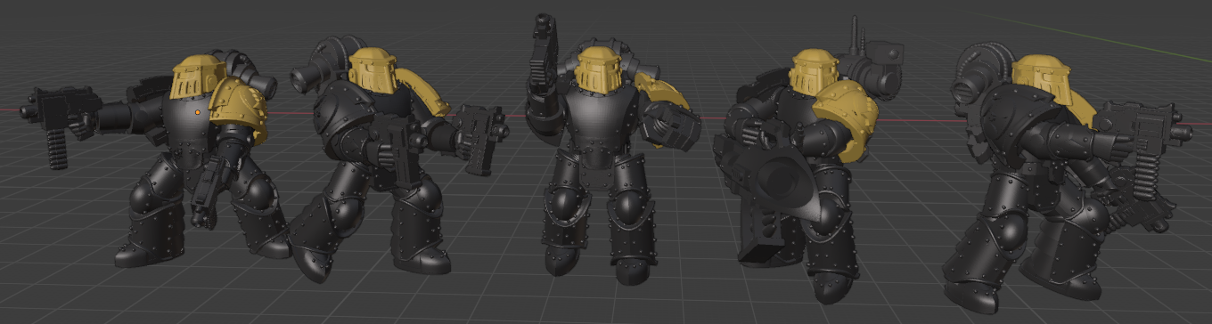The image size is (1212, 324).
Task: Select the leftmost figure's yellow helmet
Action: click(x=196, y=79)
